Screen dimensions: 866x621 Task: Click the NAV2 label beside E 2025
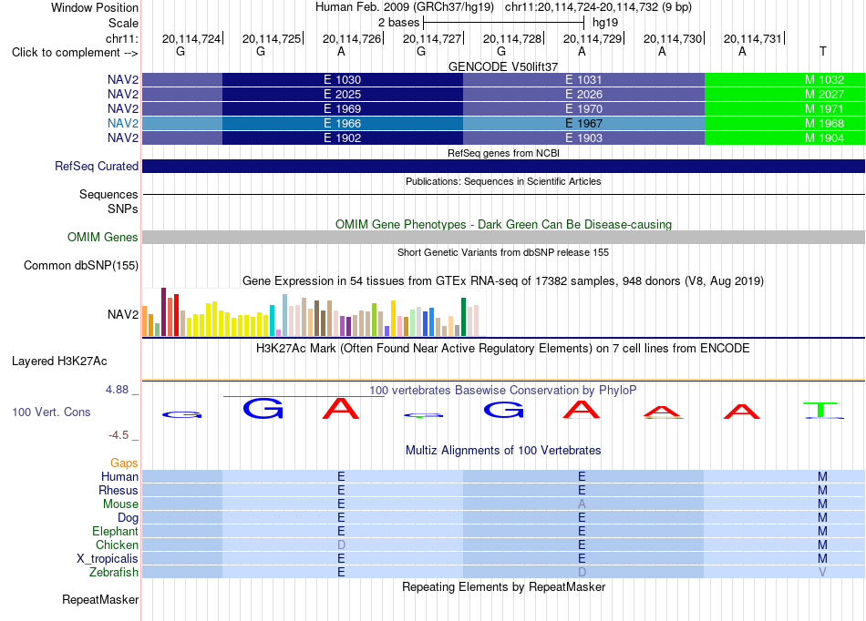[x=123, y=95]
